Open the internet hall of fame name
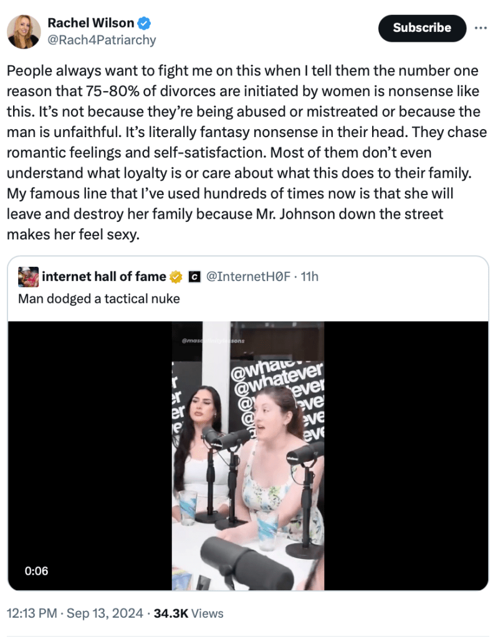 click(x=103, y=276)
